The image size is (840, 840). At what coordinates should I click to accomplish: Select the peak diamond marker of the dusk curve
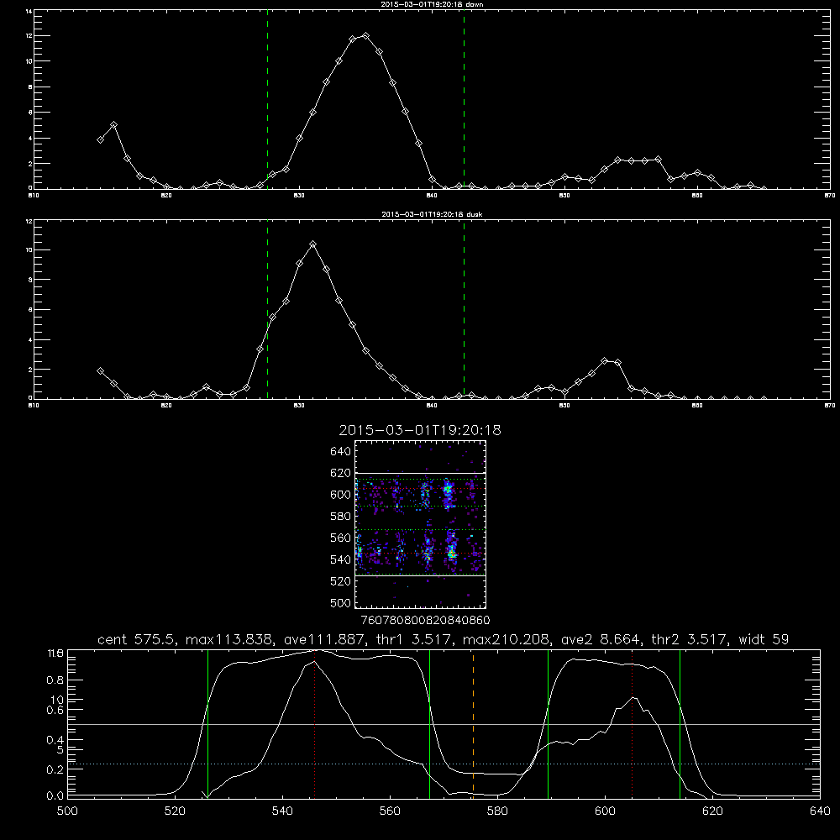click(312, 244)
